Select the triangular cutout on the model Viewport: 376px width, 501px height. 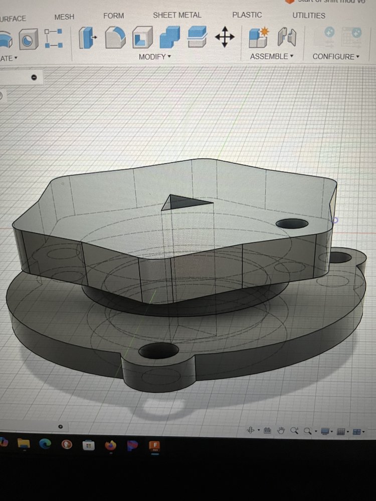pyautogui.click(x=185, y=202)
